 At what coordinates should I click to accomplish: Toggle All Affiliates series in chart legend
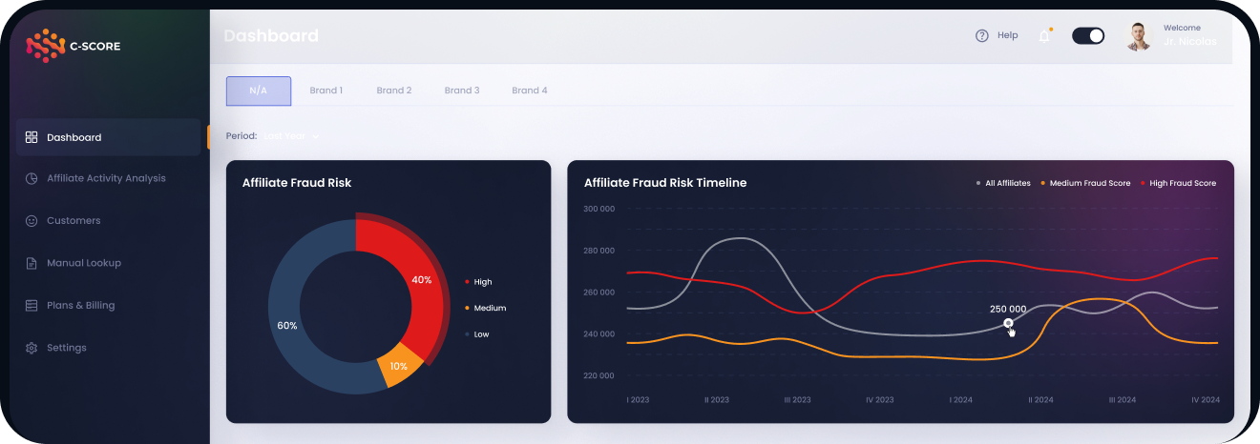click(1002, 183)
